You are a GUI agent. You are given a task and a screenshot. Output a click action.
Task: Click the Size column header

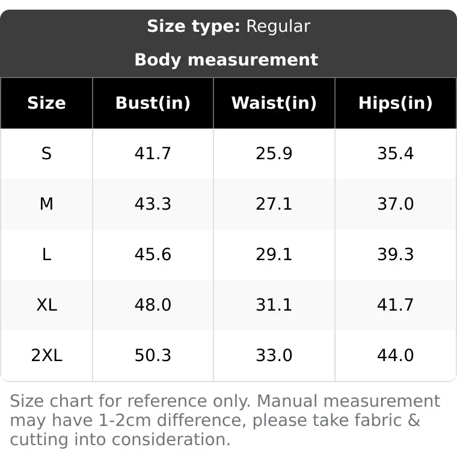tap(46, 103)
